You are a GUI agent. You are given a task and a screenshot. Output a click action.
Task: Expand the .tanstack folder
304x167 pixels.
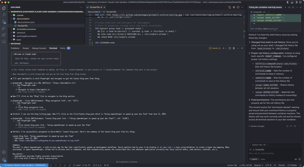[x=46, y=33]
